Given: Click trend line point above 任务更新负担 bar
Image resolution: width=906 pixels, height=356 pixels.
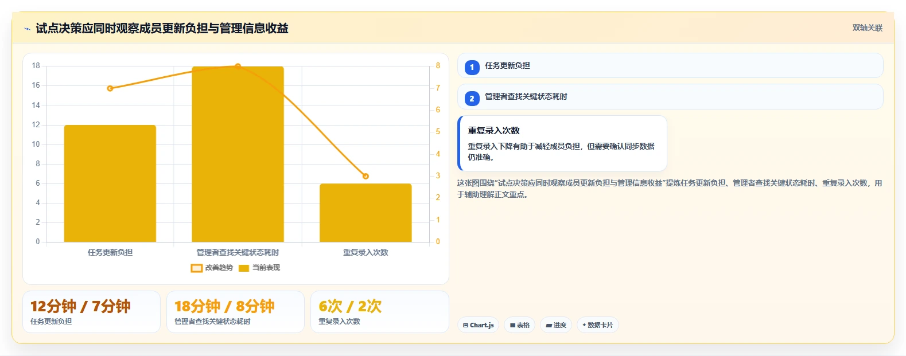Looking at the screenshot, I should point(110,88).
